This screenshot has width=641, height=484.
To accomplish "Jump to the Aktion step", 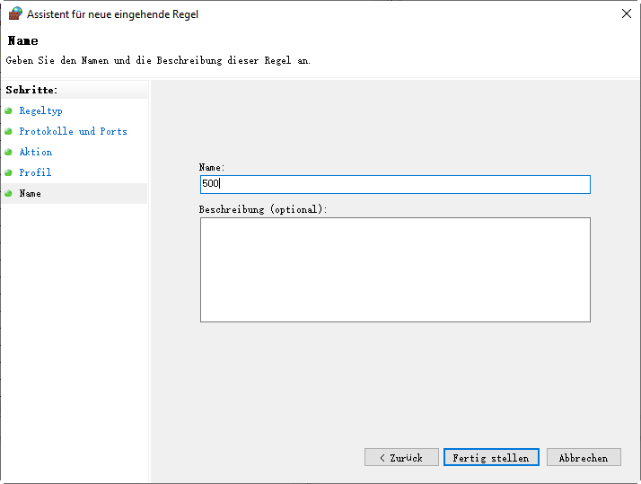I will (36, 153).
